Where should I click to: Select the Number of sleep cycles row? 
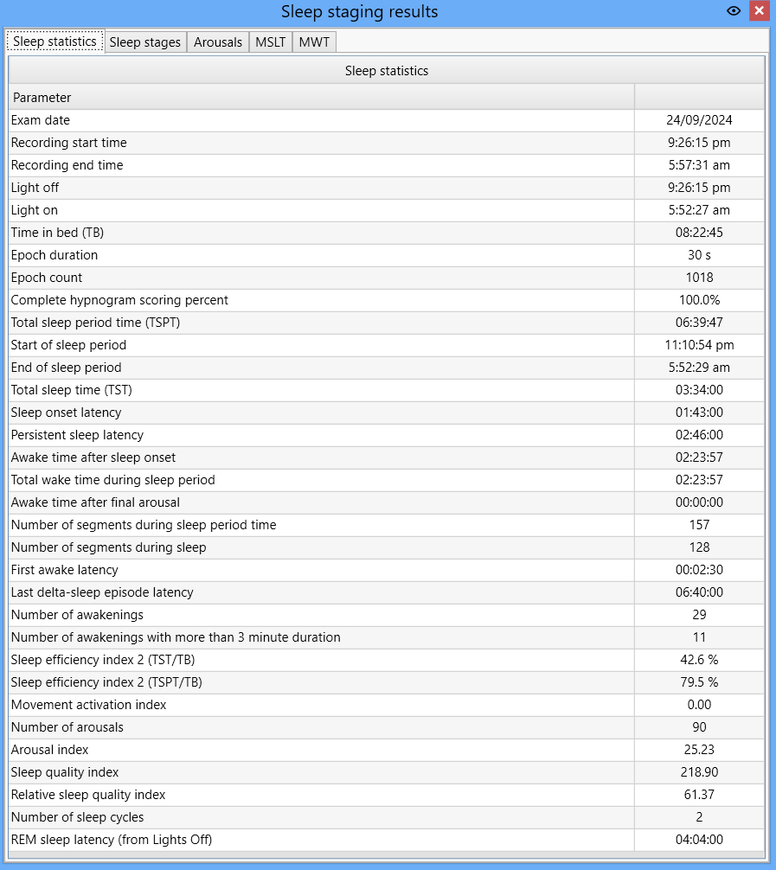point(387,817)
